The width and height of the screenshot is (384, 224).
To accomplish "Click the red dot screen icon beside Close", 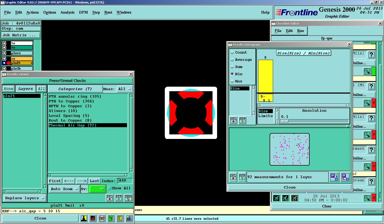I will [x=93, y=218].
